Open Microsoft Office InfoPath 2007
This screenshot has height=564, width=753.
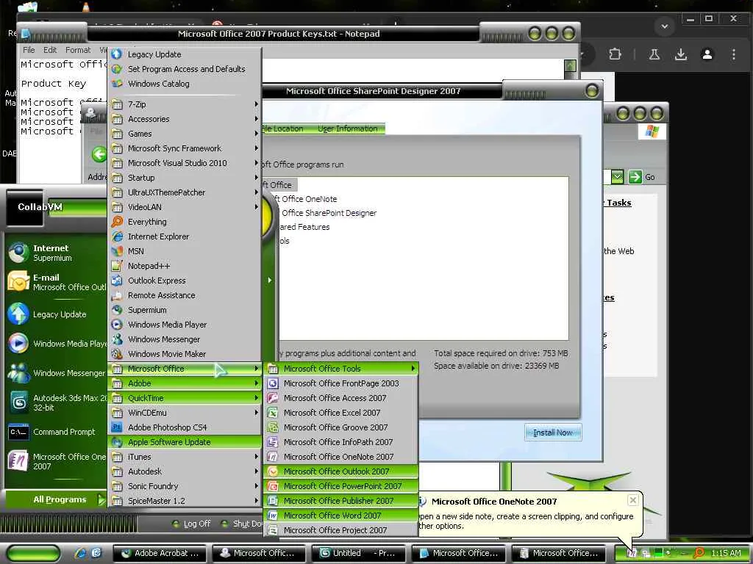[341, 442]
